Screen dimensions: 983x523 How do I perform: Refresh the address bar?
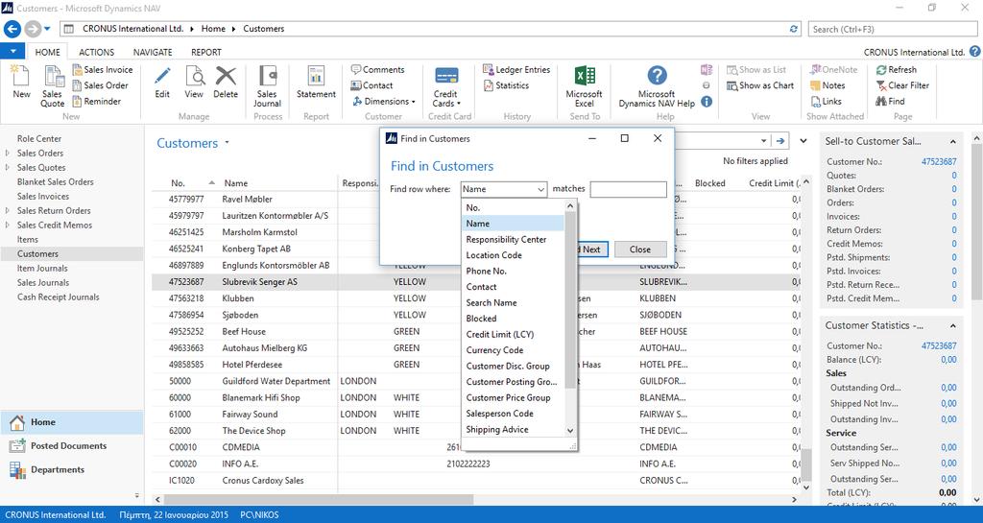794,29
